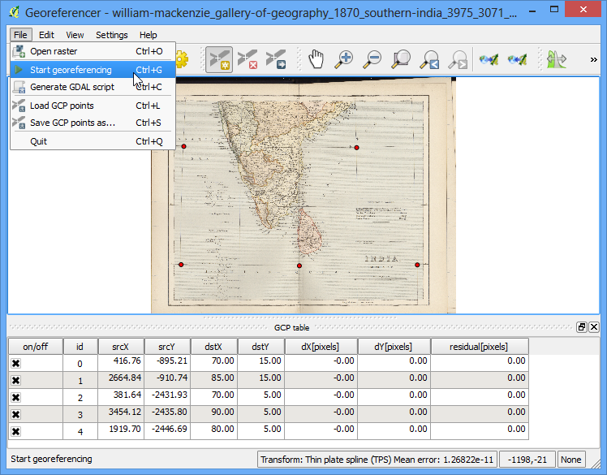Click the Local Histogram Stretch icon
This screenshot has width=607, height=475.
557,59
